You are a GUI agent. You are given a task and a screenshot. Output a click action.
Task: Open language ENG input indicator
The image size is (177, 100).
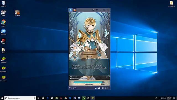point(165,98)
